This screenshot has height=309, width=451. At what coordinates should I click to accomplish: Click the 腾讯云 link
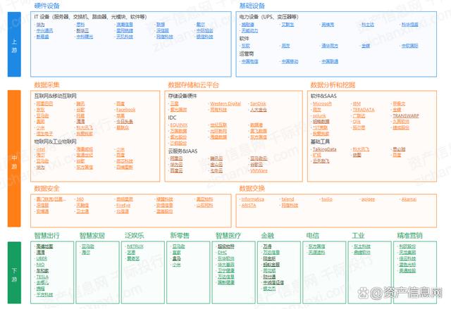coord(216,158)
